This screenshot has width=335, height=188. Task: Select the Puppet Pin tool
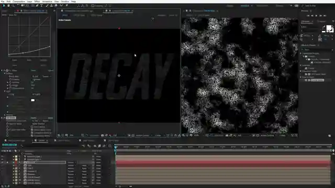click(66, 6)
